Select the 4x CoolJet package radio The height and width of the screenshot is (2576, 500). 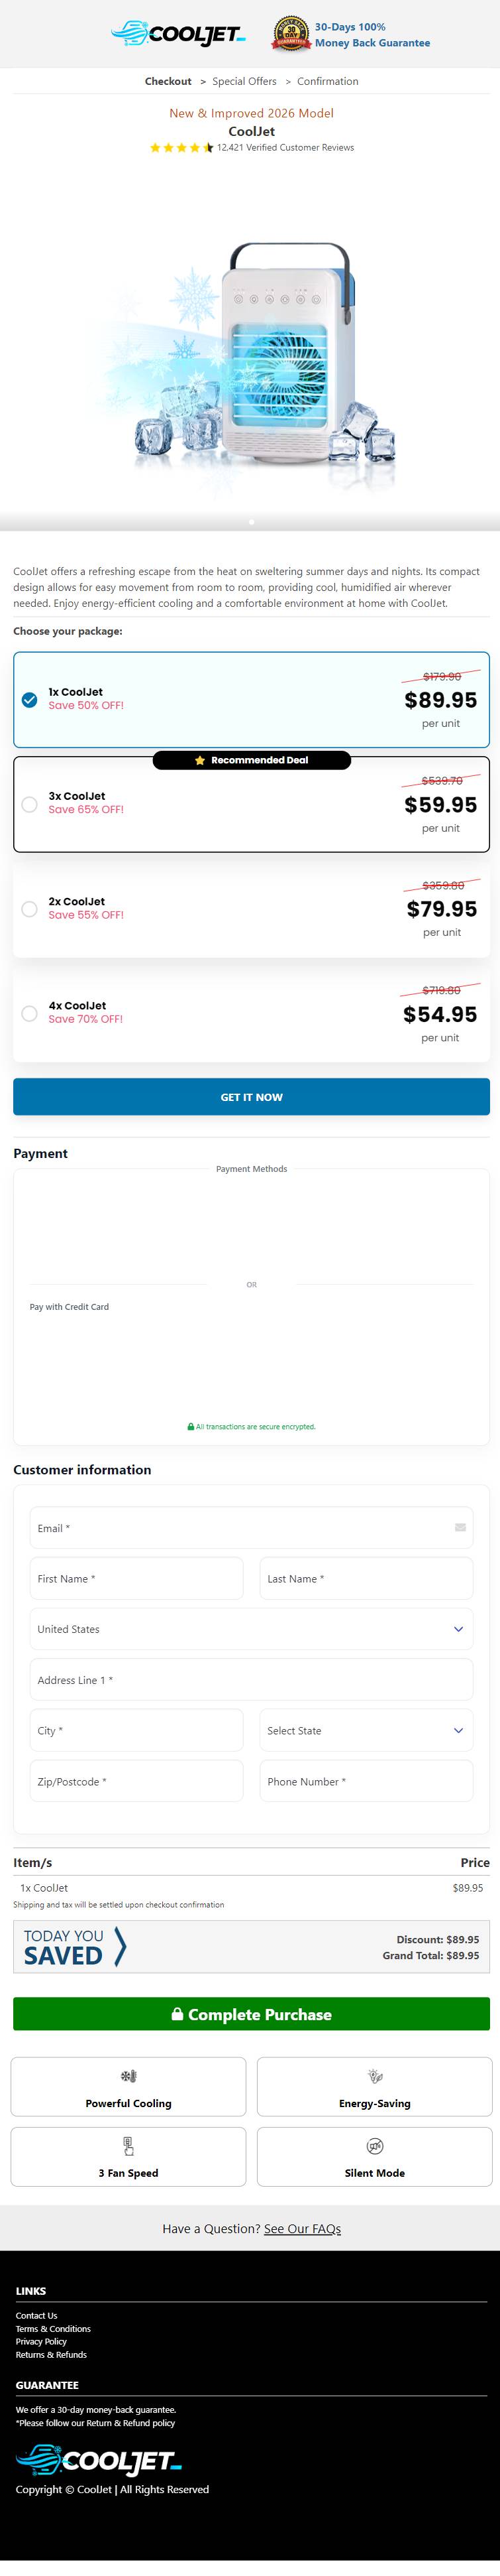pyautogui.click(x=30, y=1013)
